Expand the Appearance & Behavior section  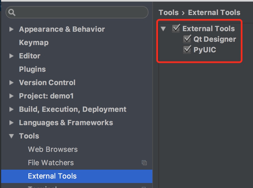pyautogui.click(x=11, y=29)
